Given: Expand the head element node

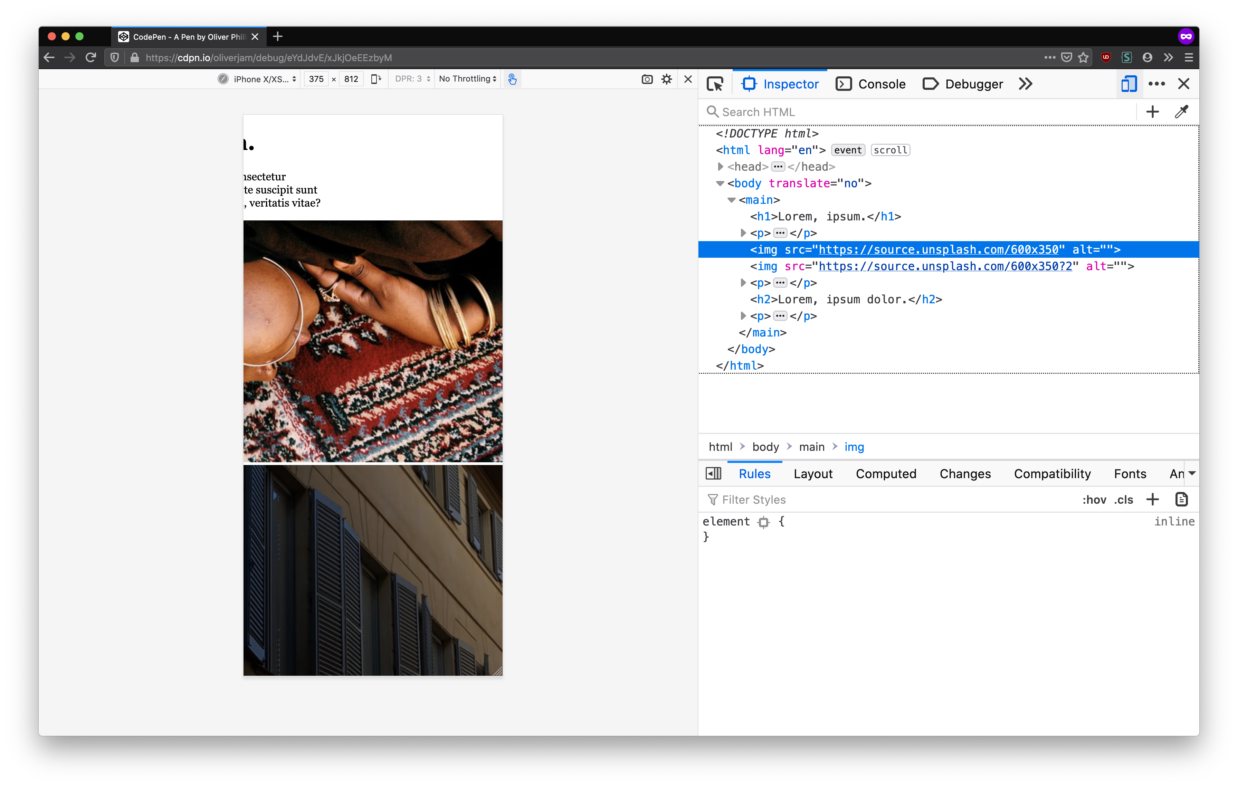Looking at the screenshot, I should coord(720,167).
